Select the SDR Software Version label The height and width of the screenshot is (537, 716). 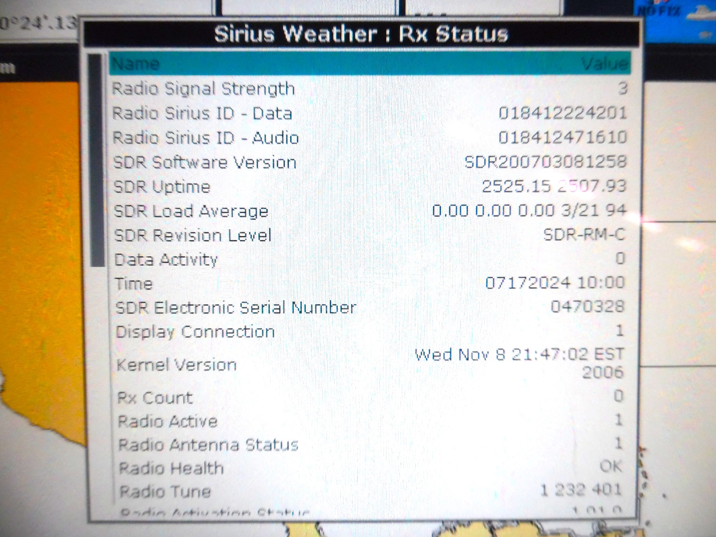click(x=205, y=163)
